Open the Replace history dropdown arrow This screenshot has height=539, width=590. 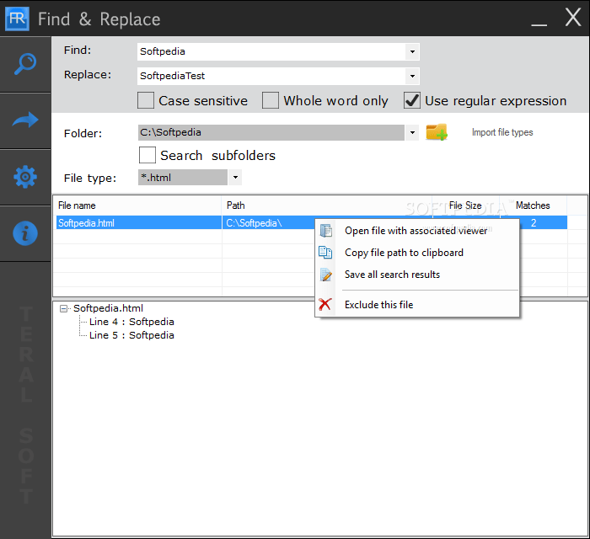pyautogui.click(x=412, y=76)
